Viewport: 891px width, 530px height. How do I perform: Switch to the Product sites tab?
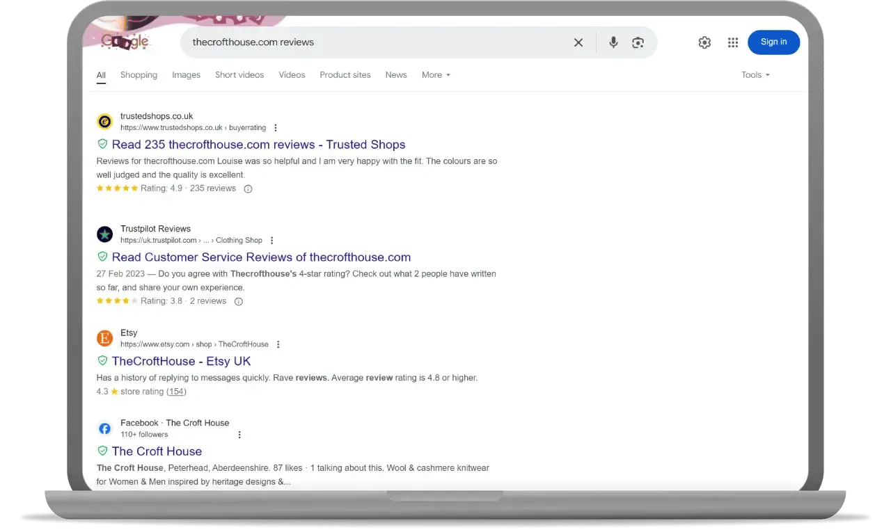(345, 75)
